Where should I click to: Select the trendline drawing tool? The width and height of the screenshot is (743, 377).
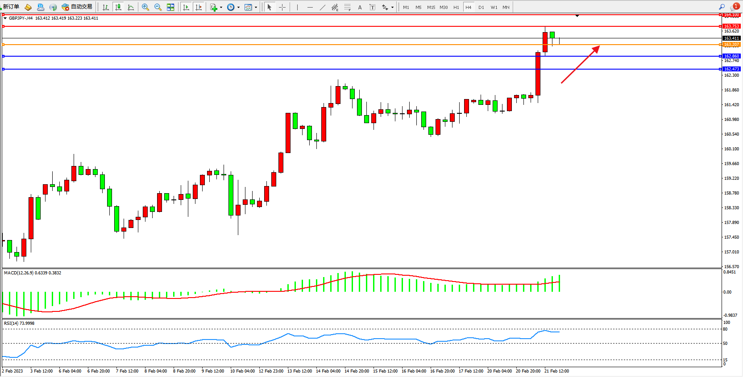323,7
